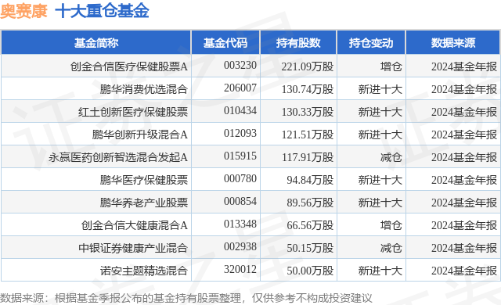Select the 基金代码 column header

[x=225, y=43]
